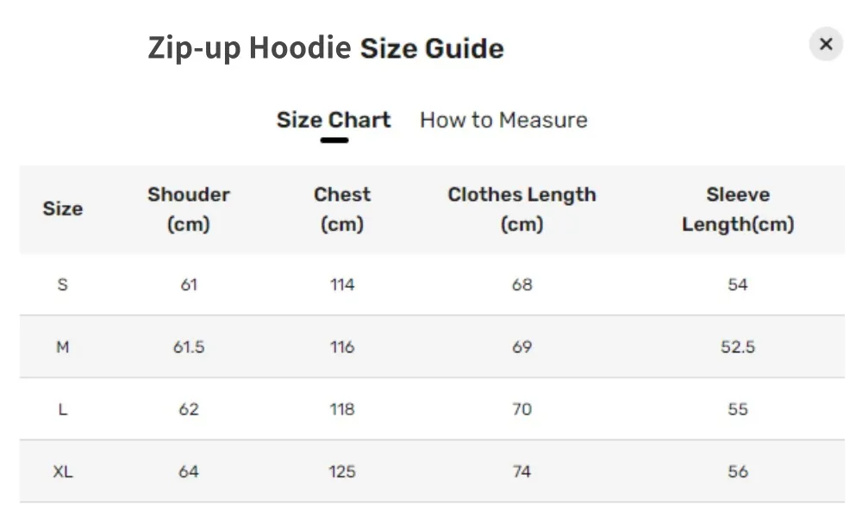Click the 114 chest value for S
Image resolution: width=856 pixels, height=517 pixels.
click(341, 284)
